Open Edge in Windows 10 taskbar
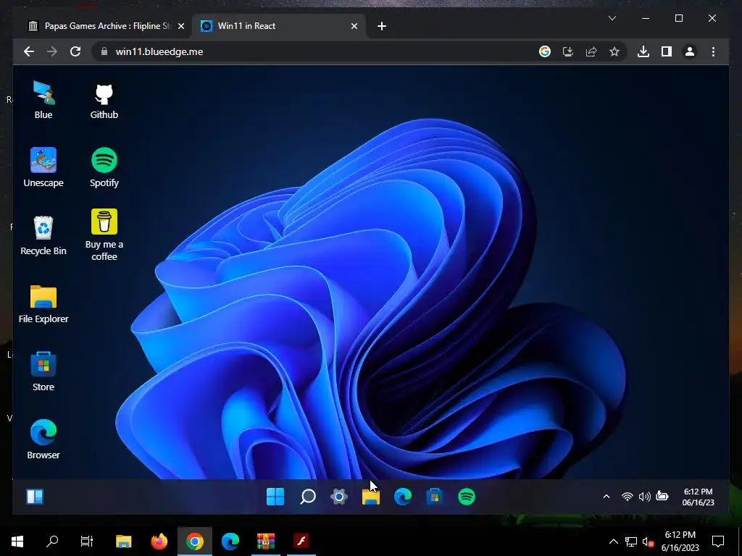742x556 pixels. 230,542
